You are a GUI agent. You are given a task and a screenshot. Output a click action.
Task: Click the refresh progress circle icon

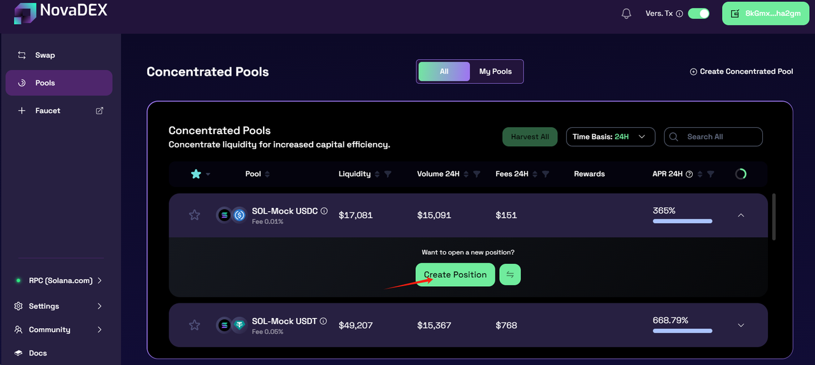click(741, 174)
